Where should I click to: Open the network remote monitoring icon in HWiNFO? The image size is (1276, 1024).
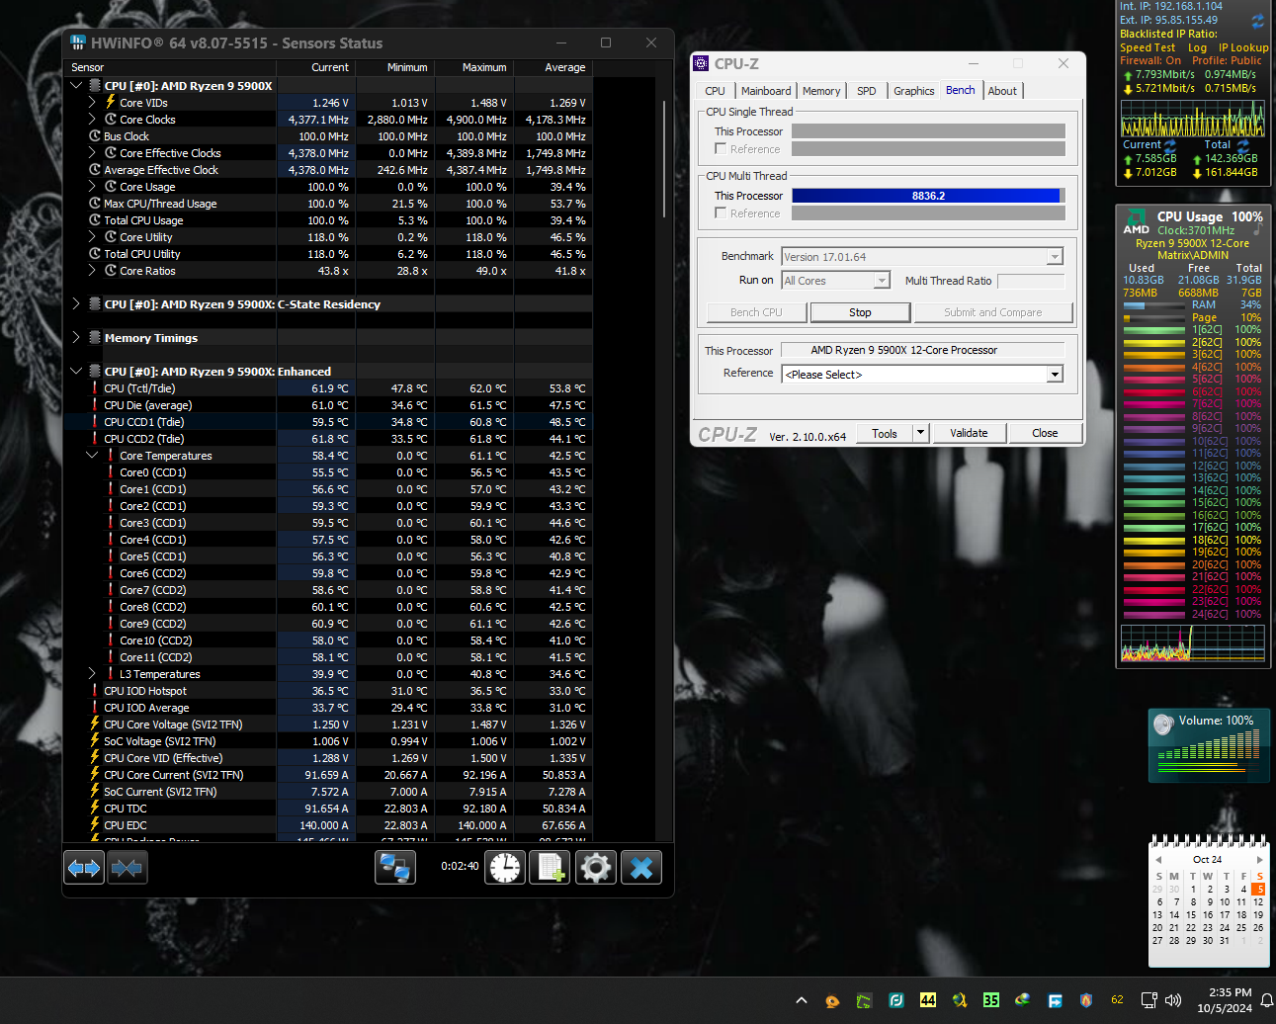tap(395, 868)
